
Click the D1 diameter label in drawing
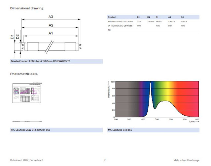tap(12, 37)
